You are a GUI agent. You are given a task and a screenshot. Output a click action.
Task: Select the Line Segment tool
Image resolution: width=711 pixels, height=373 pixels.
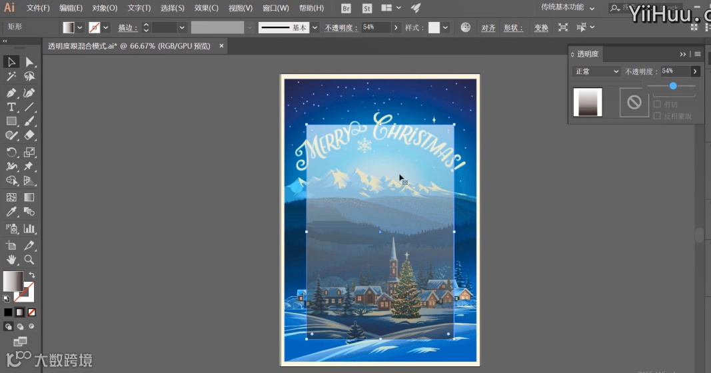pos(29,107)
